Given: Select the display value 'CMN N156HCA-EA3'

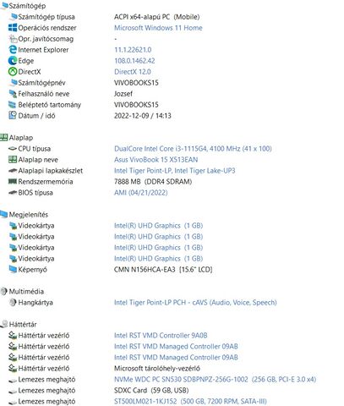Looking at the screenshot, I should [145, 270].
